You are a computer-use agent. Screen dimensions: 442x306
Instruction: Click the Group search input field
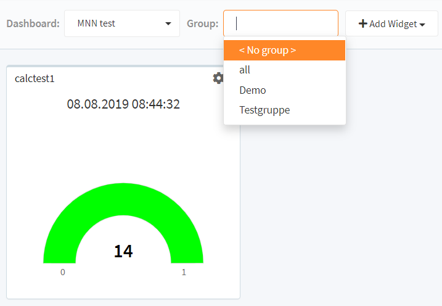point(280,23)
